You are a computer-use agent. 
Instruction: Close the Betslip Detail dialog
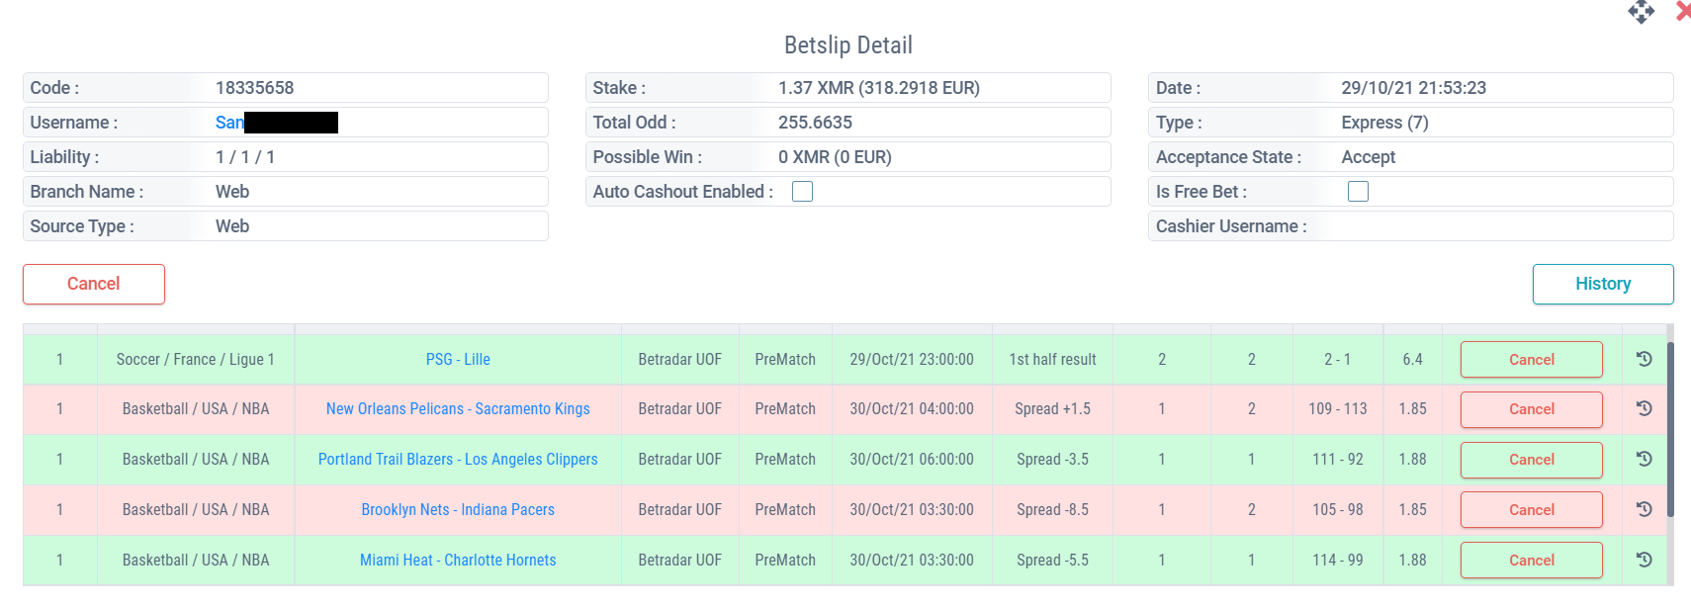(x=1683, y=11)
